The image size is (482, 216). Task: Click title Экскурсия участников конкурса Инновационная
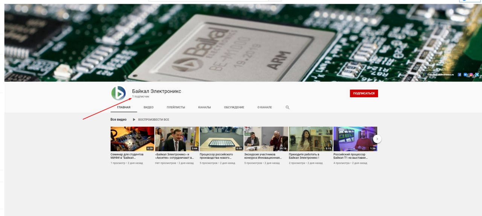coord(263,156)
